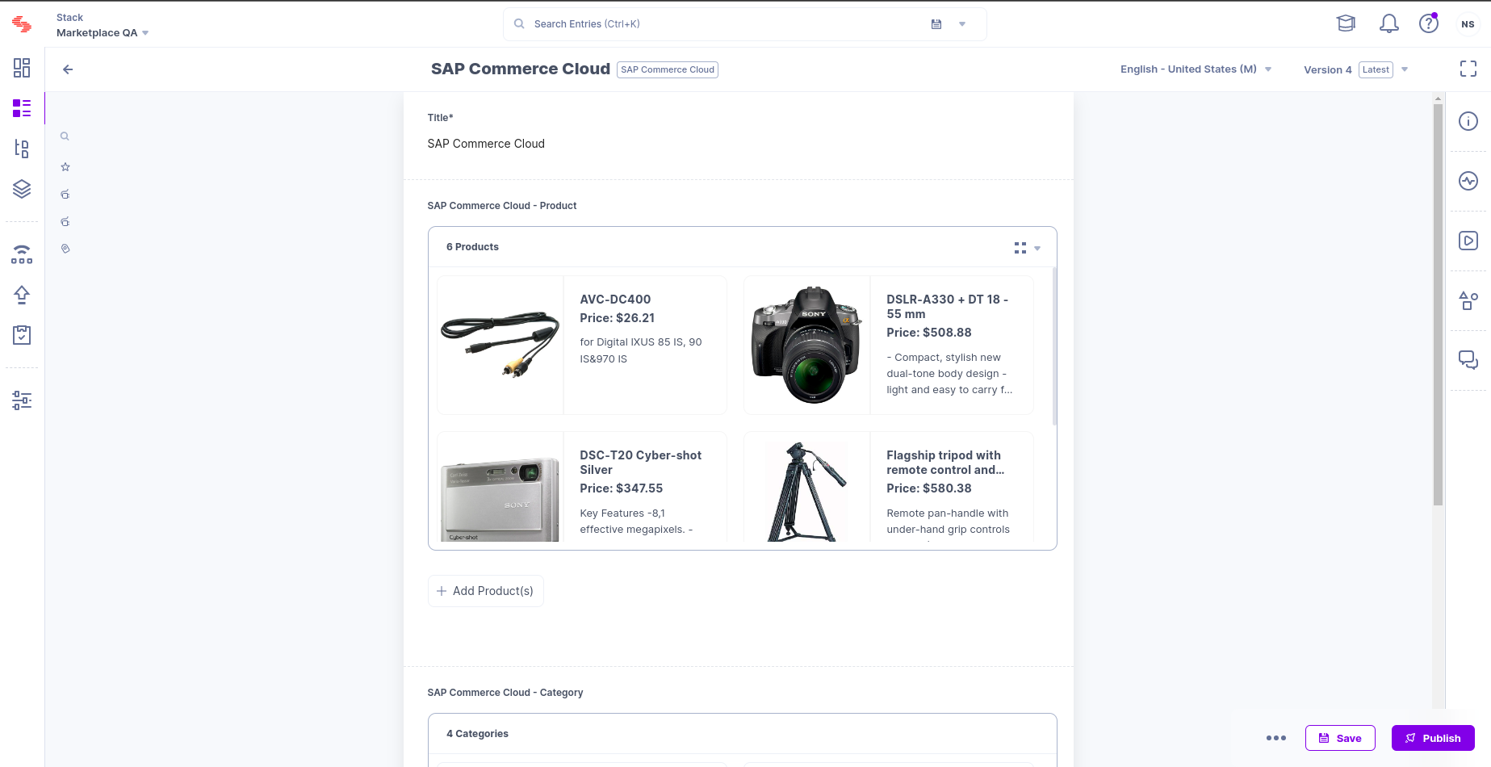
Task: Click the Price: $580.38 text
Action: (929, 488)
